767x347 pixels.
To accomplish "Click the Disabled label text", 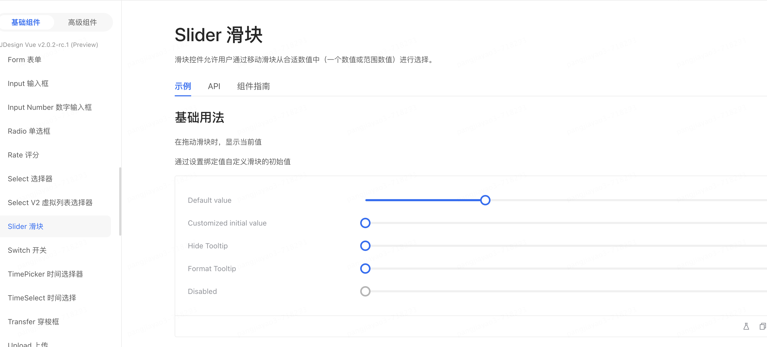I will (202, 291).
